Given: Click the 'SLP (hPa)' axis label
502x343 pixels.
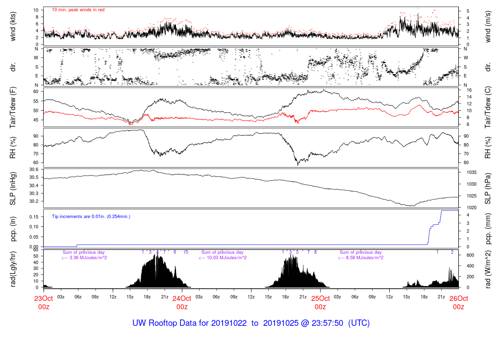Looking at the screenshot, I should coord(488,189).
